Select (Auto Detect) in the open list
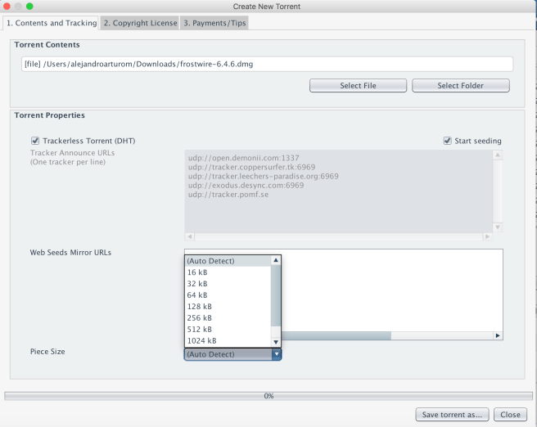 point(210,261)
